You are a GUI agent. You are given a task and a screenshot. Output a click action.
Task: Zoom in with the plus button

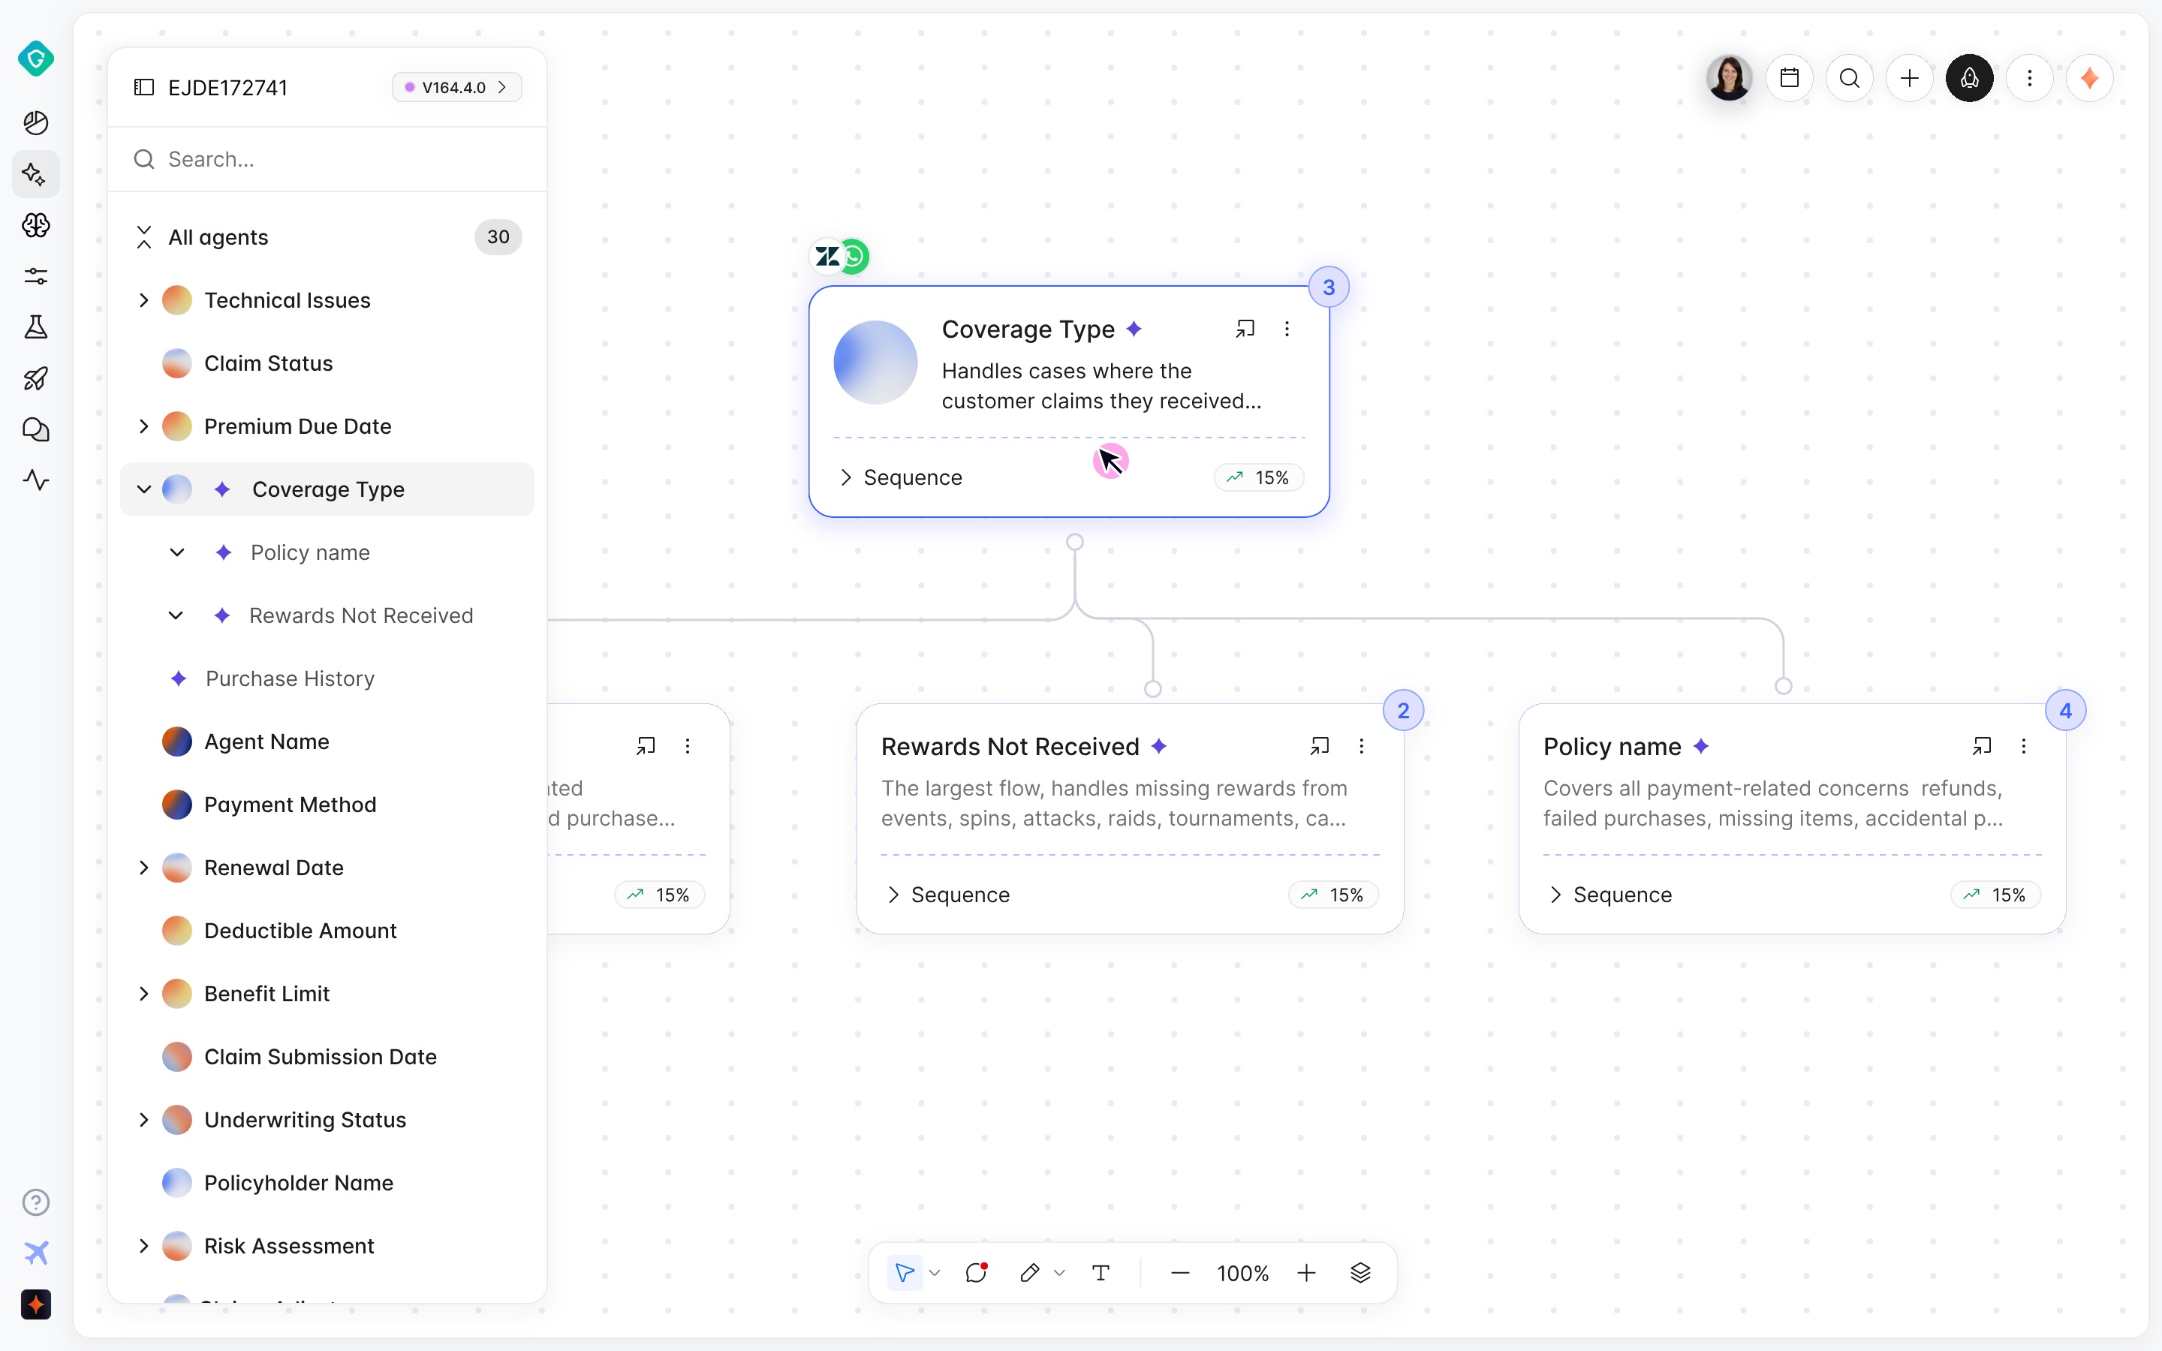click(x=1306, y=1272)
